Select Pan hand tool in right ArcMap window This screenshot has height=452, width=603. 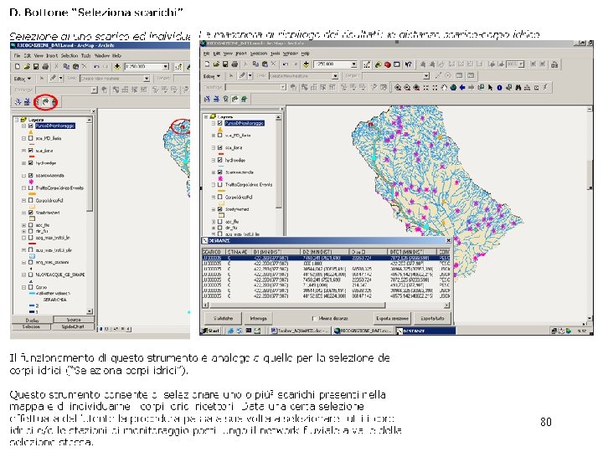(x=444, y=88)
